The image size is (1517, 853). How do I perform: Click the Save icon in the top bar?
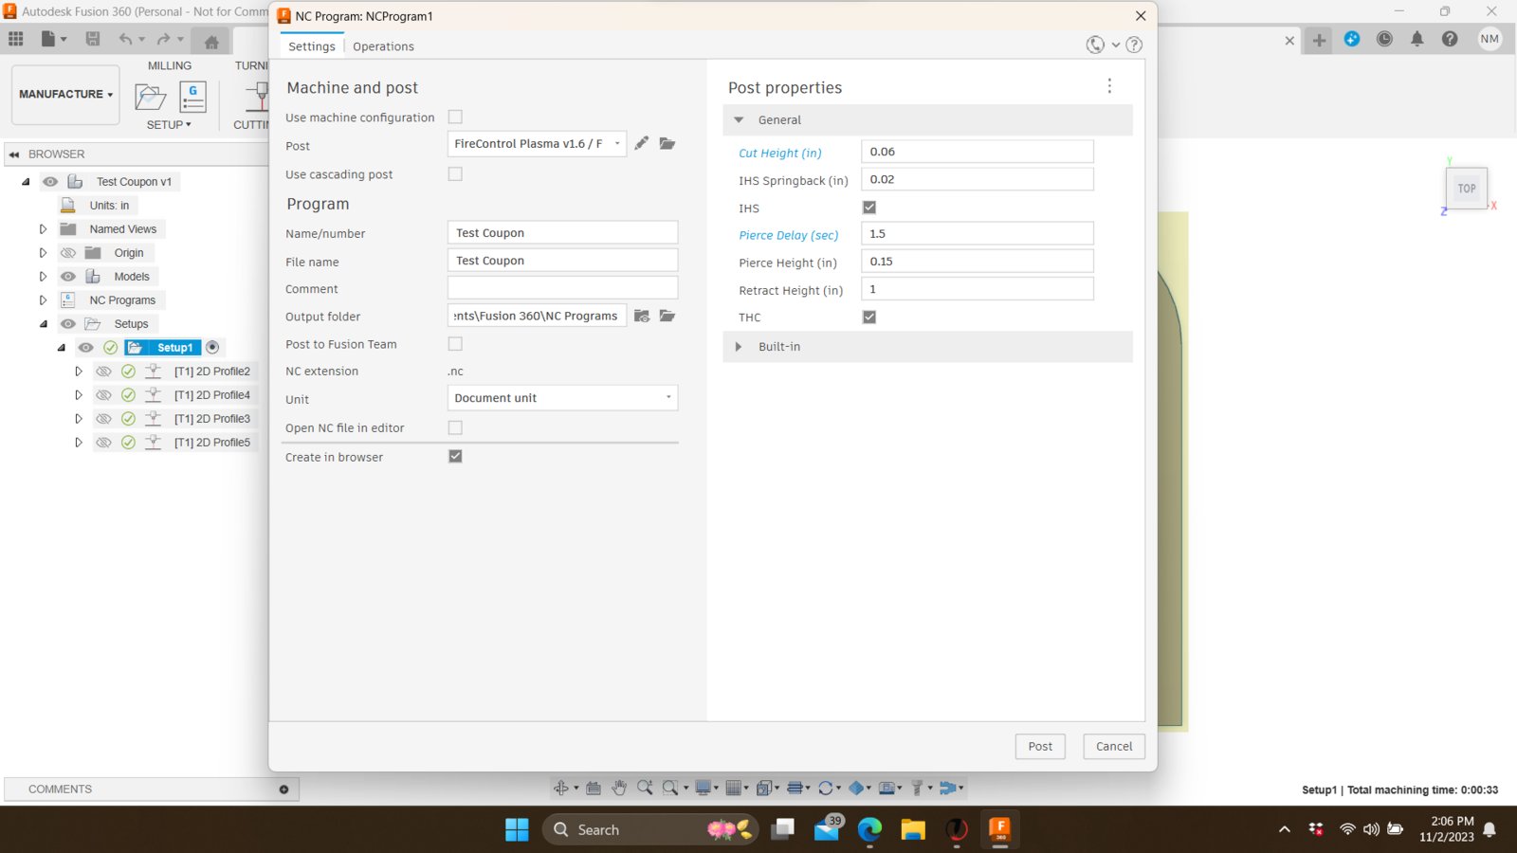click(x=93, y=39)
